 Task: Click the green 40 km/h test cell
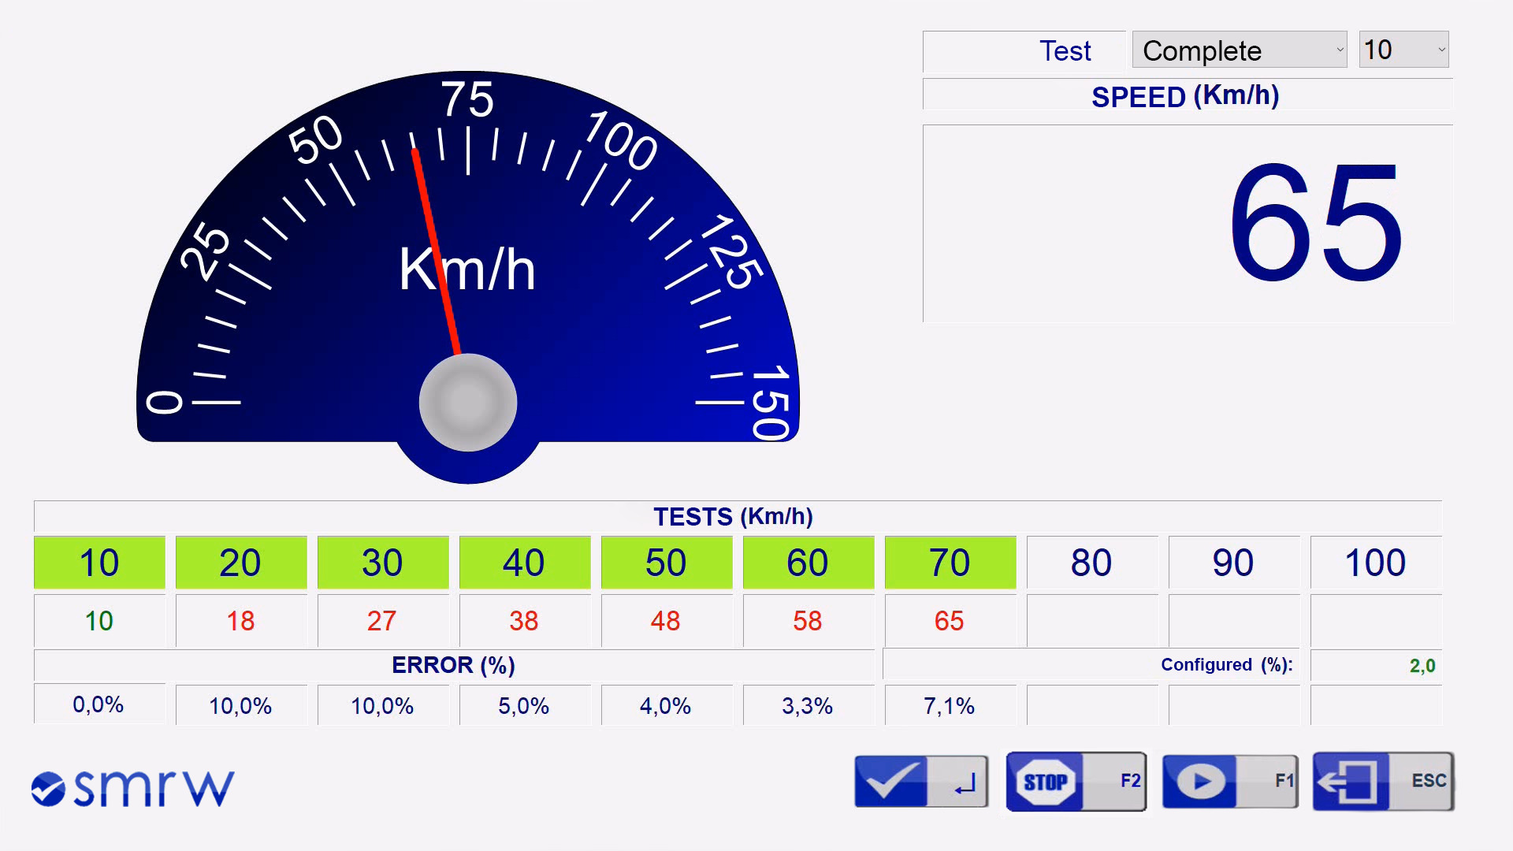pyautogui.click(x=524, y=563)
